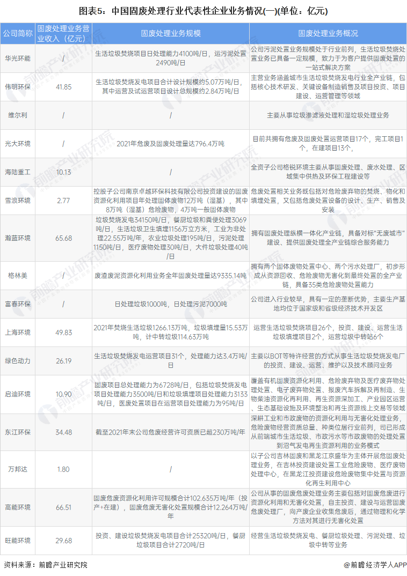Select the 固废处理业务概况 column header
Screen dimensions: 407x576
coord(328,33)
